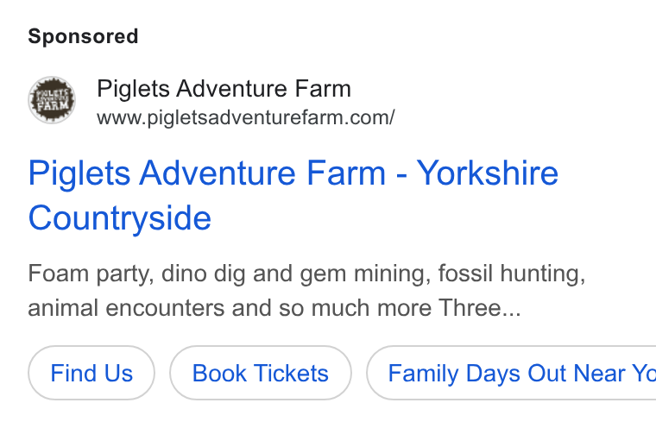Click the word Countryside in the headline

(x=120, y=218)
